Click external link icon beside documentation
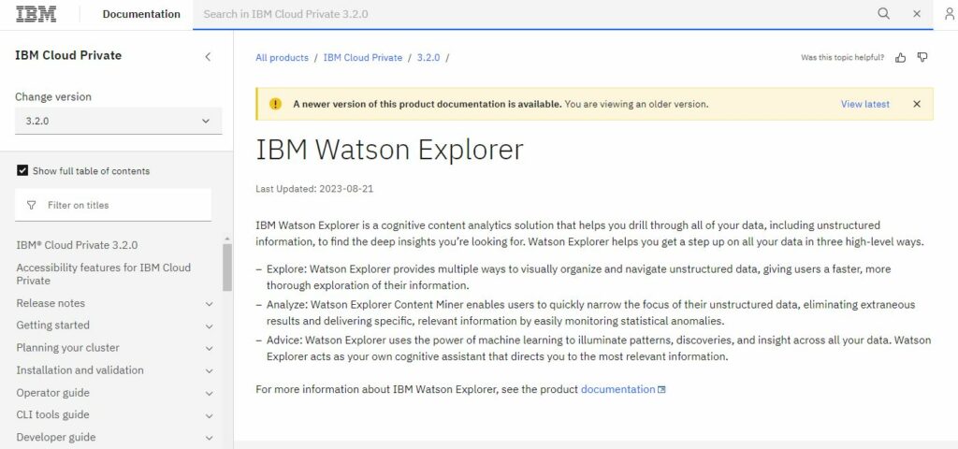 pos(661,390)
